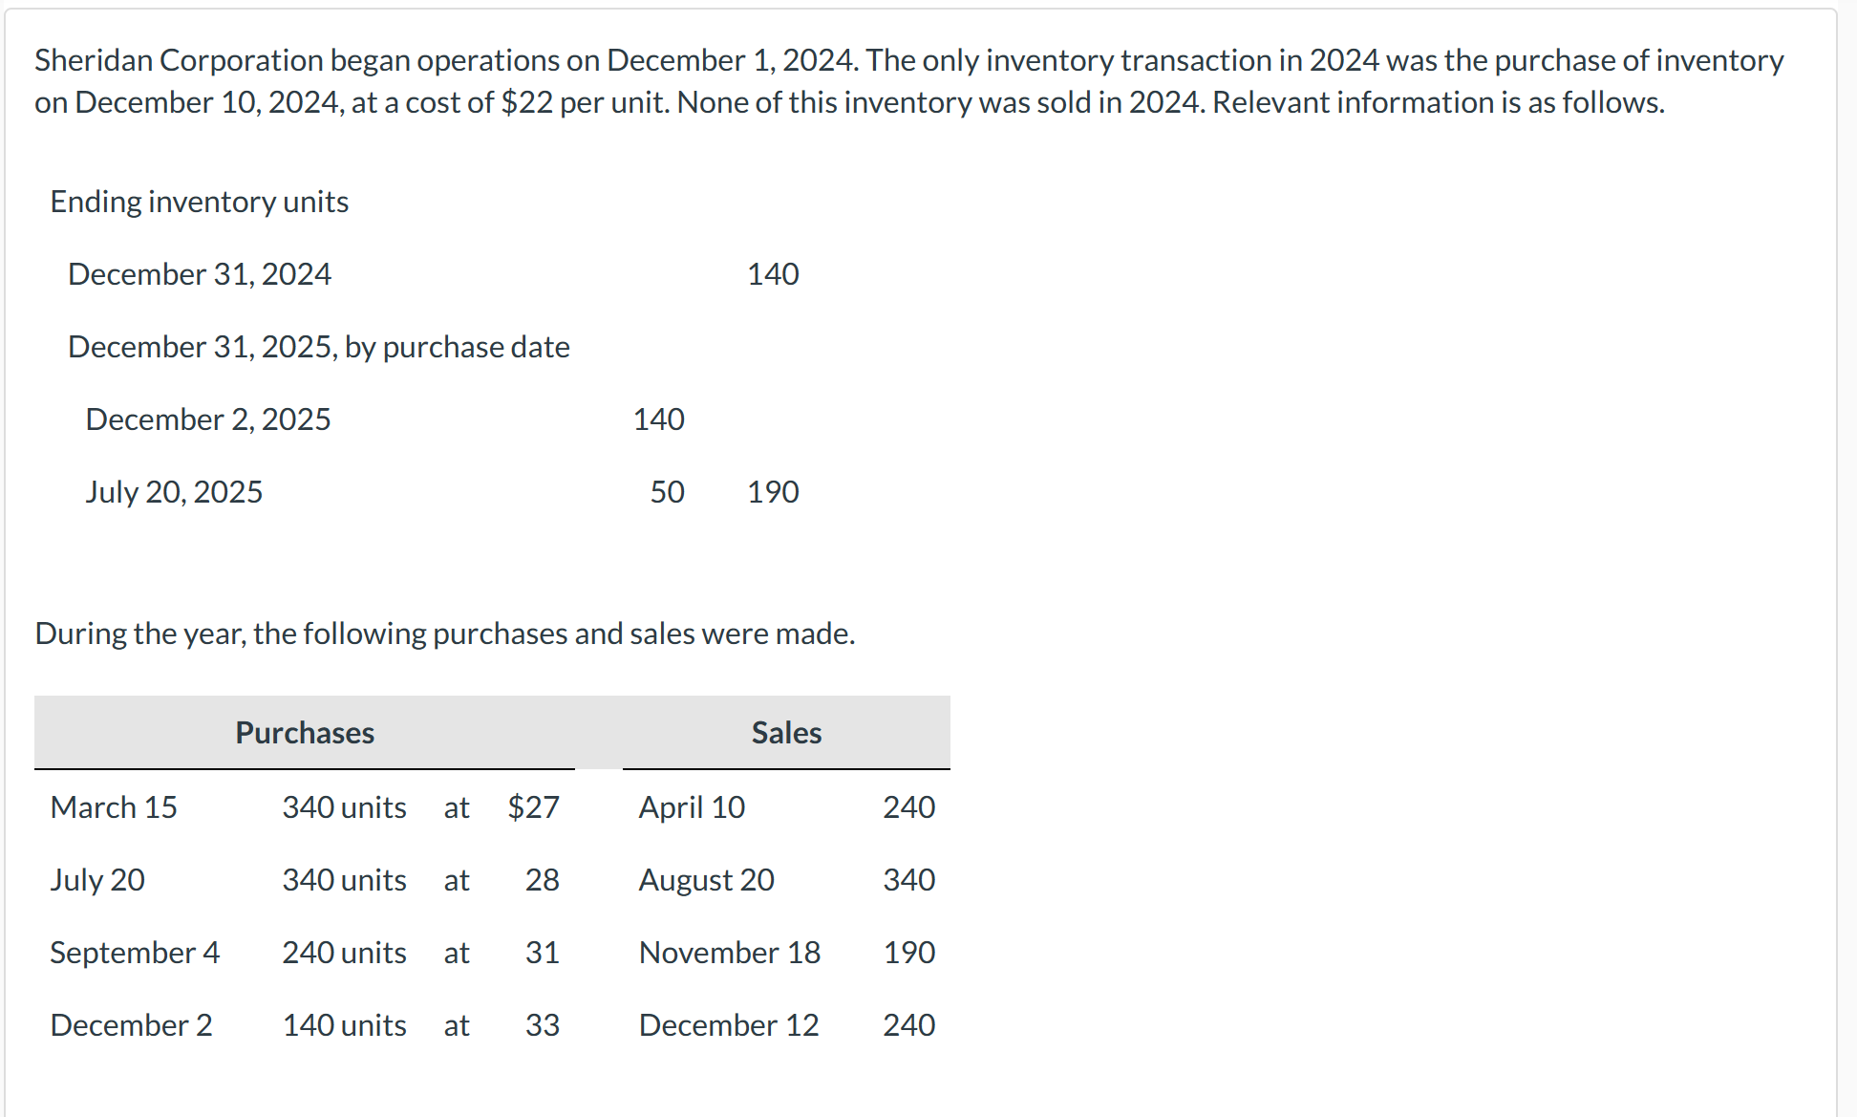Click the August 20 sales date

[x=706, y=880]
